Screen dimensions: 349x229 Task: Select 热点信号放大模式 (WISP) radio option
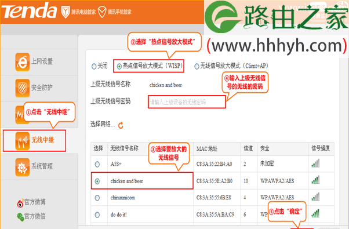[119, 66]
